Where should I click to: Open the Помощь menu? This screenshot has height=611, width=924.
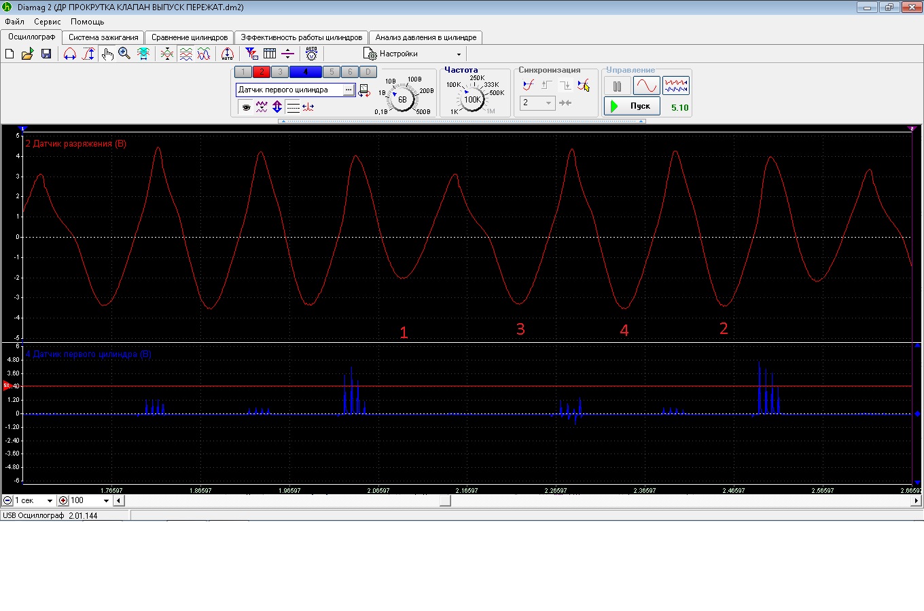click(88, 22)
